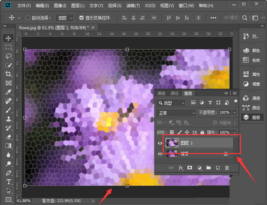This screenshot has height=205, width=267.
Task: Select the Healing Brush tool
Action: 8,101
